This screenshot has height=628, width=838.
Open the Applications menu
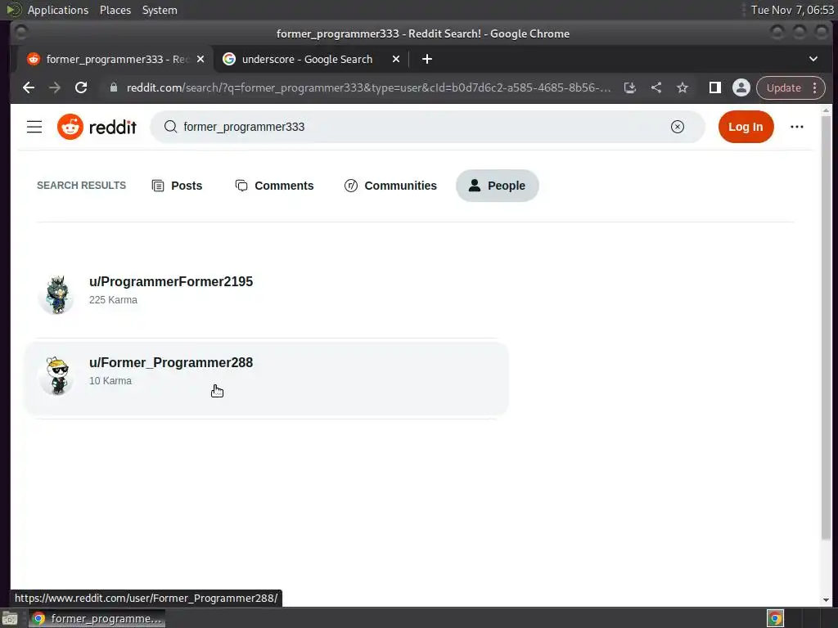point(58,10)
